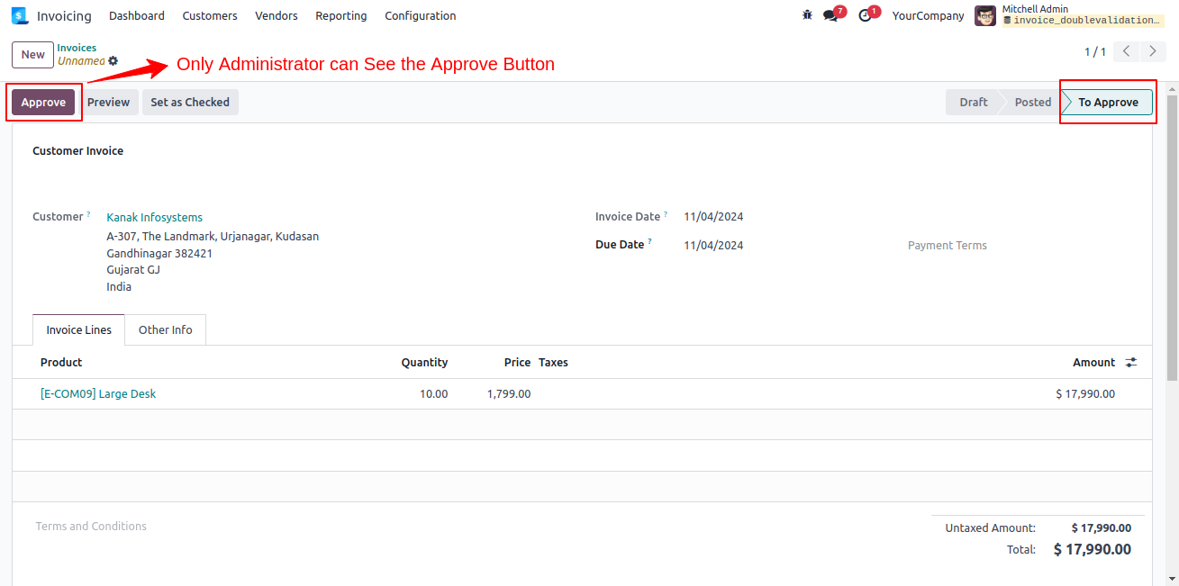Create a New invoice
Viewport: 1179px width, 586px height.
33,54
